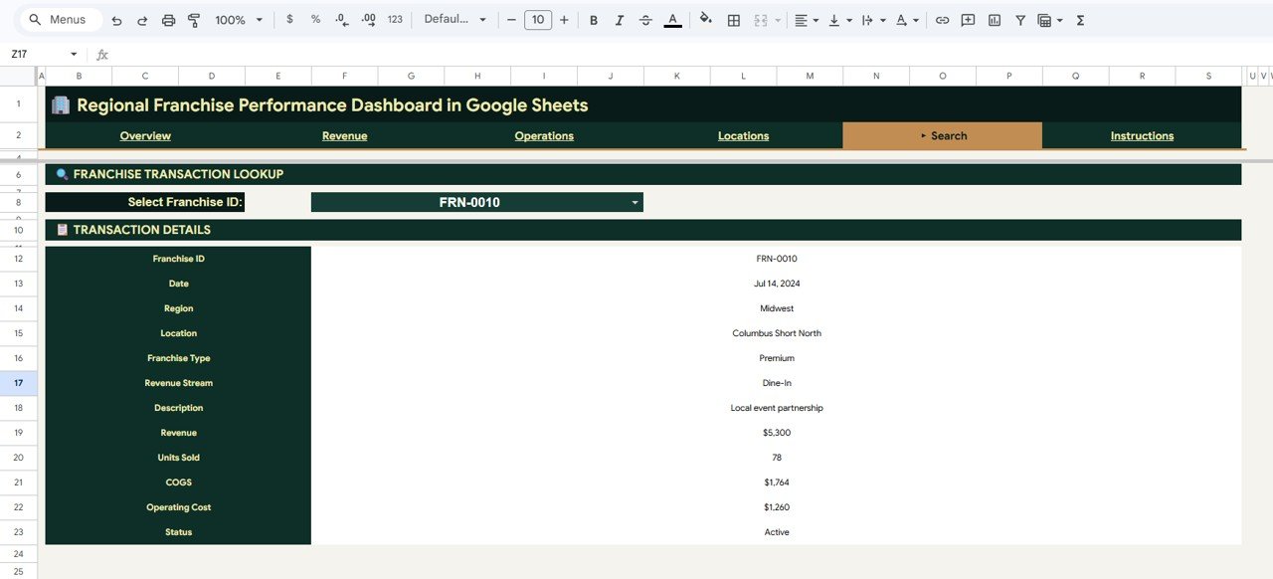Click the dashboard title header text

(x=332, y=104)
